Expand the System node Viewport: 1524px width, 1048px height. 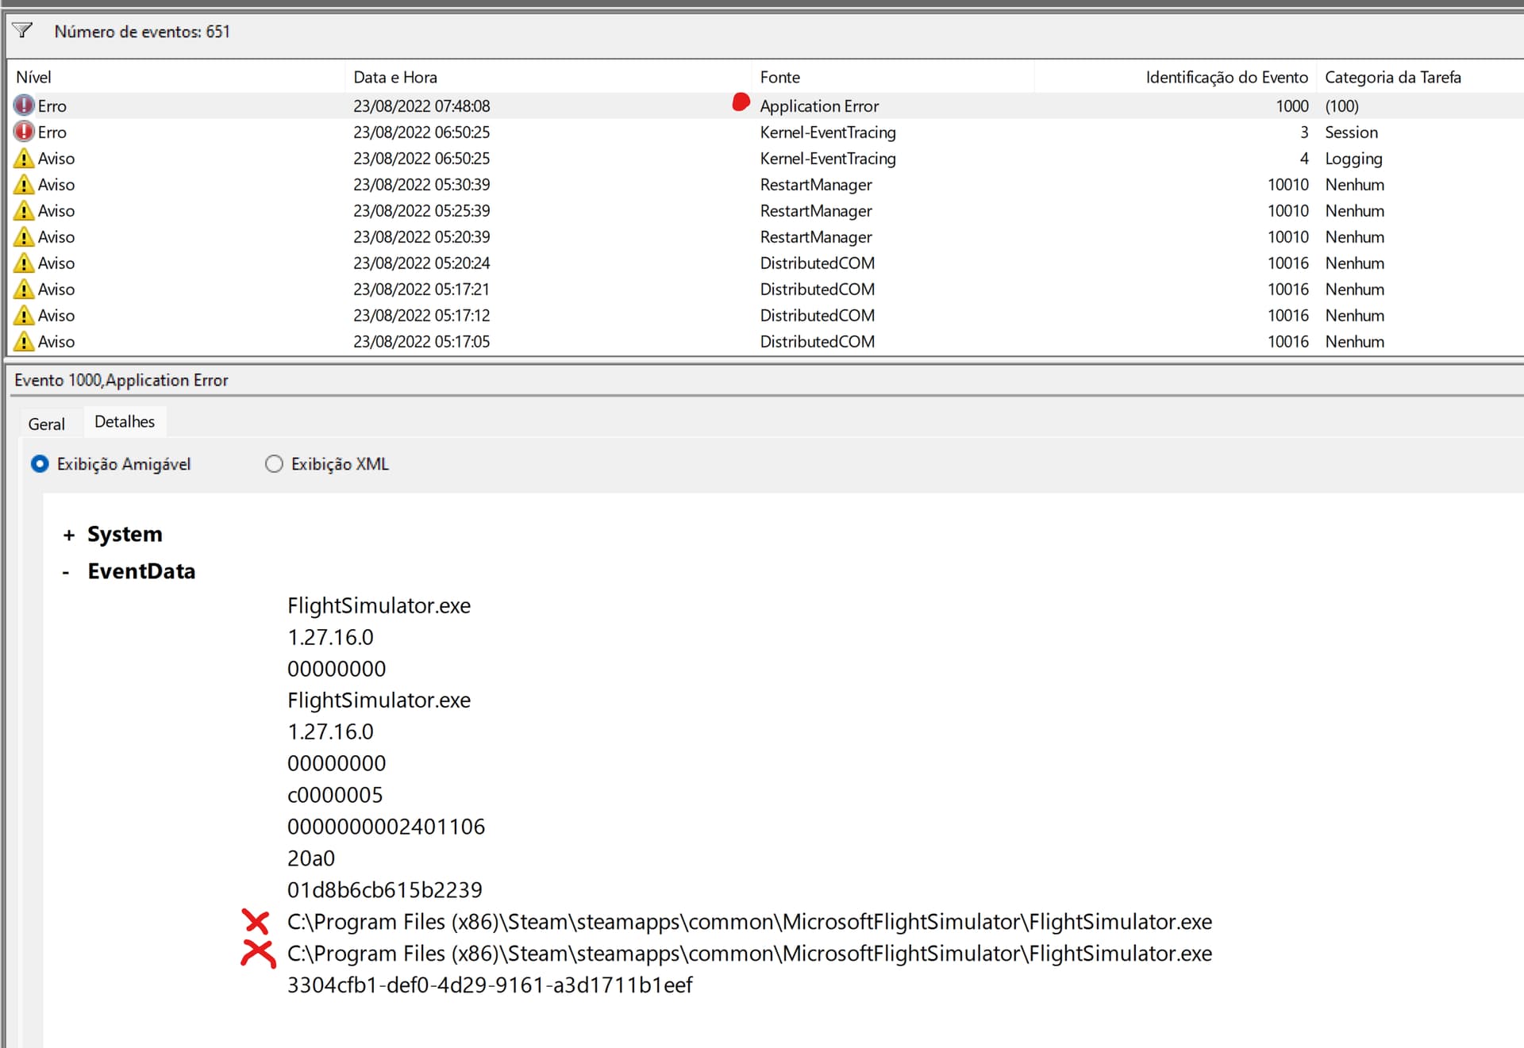69,536
